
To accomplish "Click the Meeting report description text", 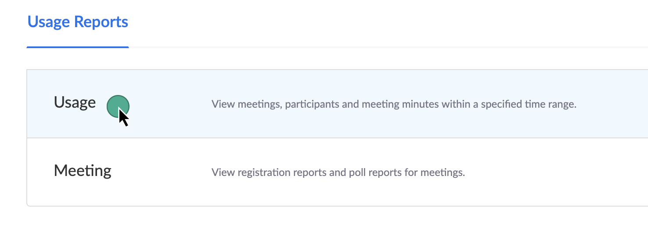I will point(338,172).
